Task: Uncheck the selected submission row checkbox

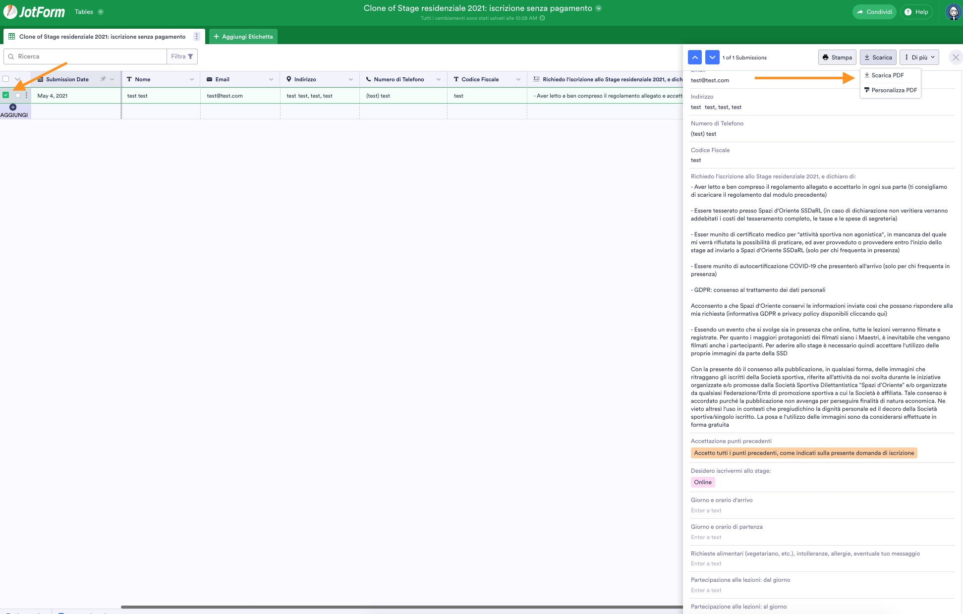Action: click(6, 95)
